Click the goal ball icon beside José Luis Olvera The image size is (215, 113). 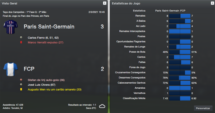point(21,84)
